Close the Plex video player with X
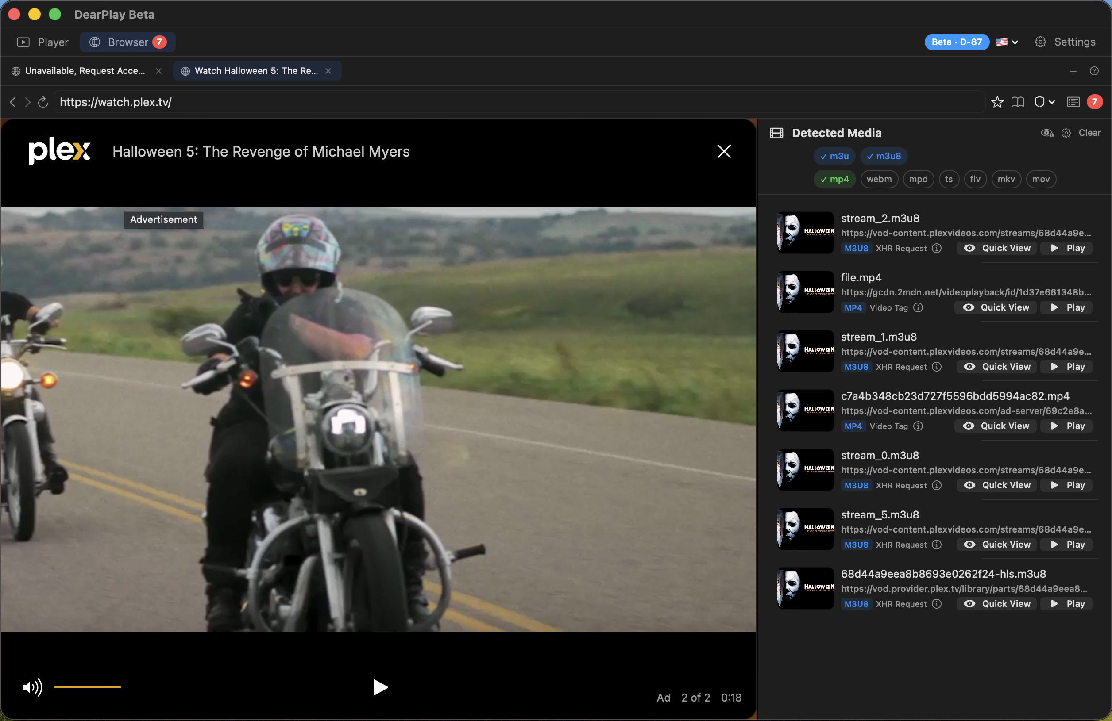The image size is (1112, 721). pyautogui.click(x=724, y=151)
